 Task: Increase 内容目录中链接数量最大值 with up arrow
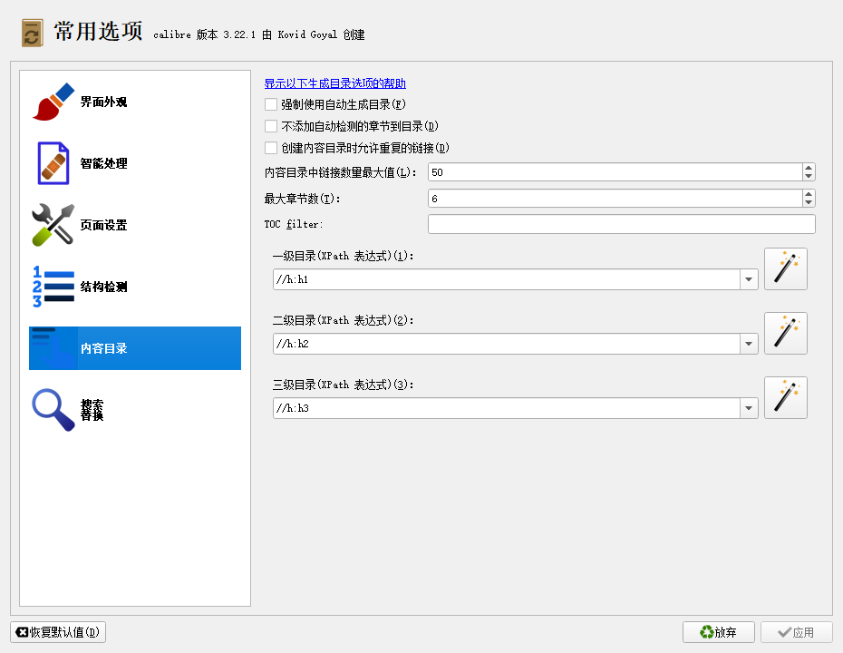(x=808, y=168)
